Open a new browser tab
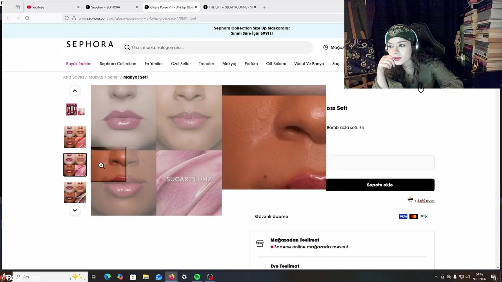 [265, 7]
